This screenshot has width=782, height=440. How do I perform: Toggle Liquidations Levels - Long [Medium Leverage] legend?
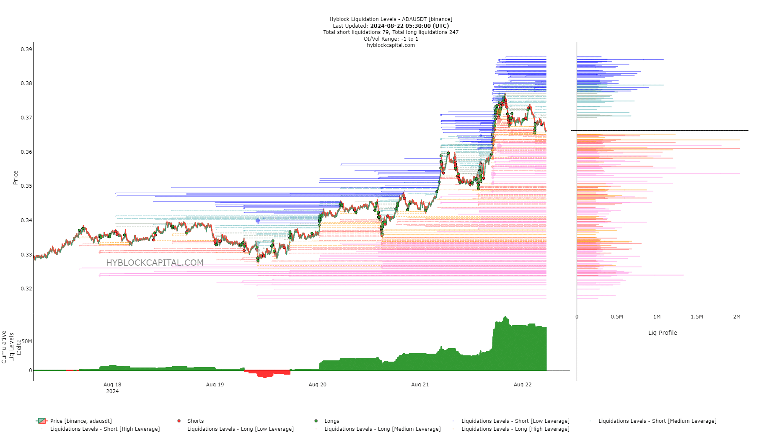[x=377, y=429]
